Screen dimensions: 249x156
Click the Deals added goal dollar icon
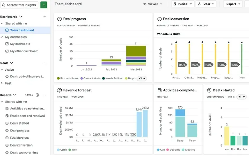coord(7,77)
